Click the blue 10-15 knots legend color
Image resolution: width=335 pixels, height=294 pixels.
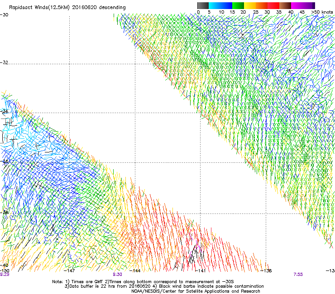point(226,5)
